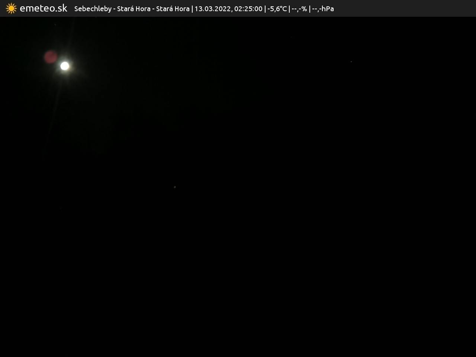Viewport: 476px width, 357px height.
Task: Click the separator bar before the date
Action: pos(192,9)
